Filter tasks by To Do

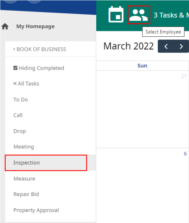(21, 100)
